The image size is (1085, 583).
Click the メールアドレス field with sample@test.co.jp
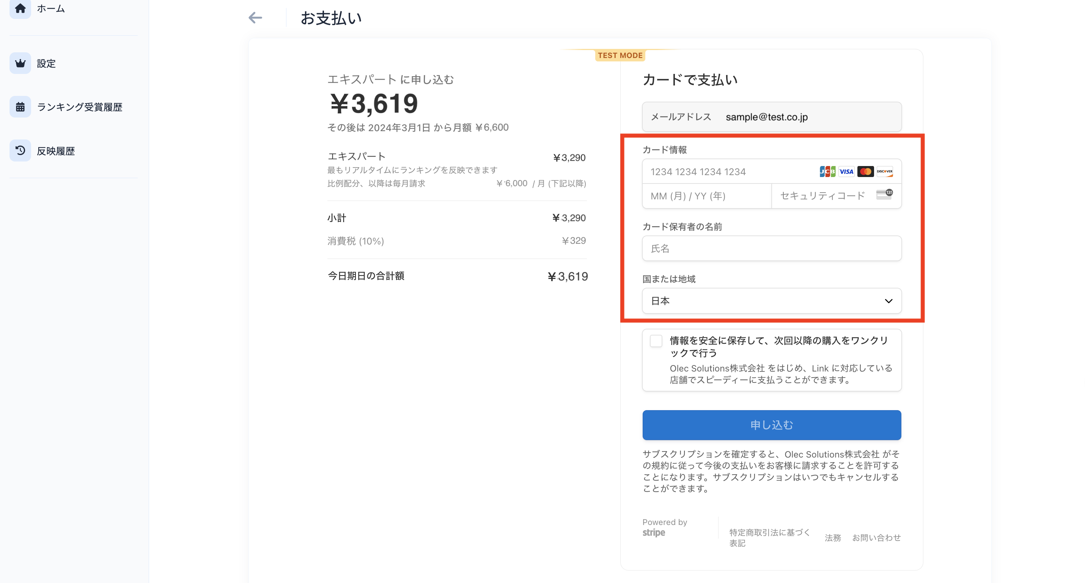(772, 117)
